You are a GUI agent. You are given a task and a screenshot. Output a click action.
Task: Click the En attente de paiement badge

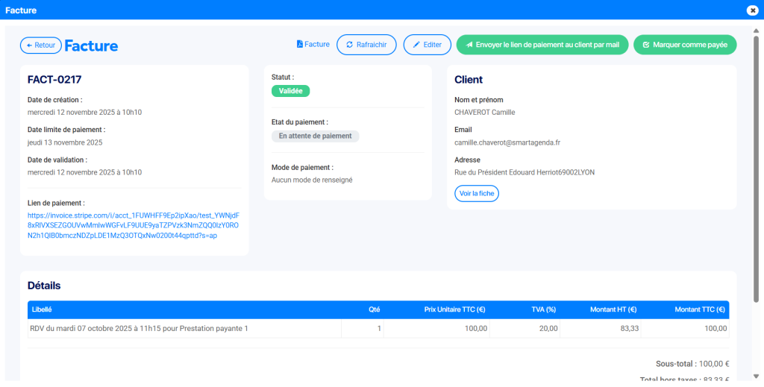click(315, 136)
